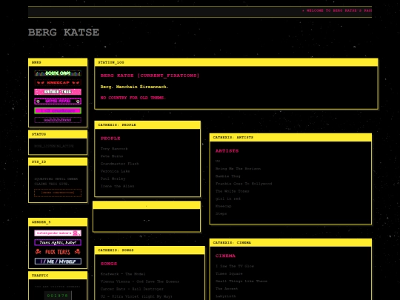Click 'Cancer Bats - Hail Destroyer' entry

(x=132, y=289)
